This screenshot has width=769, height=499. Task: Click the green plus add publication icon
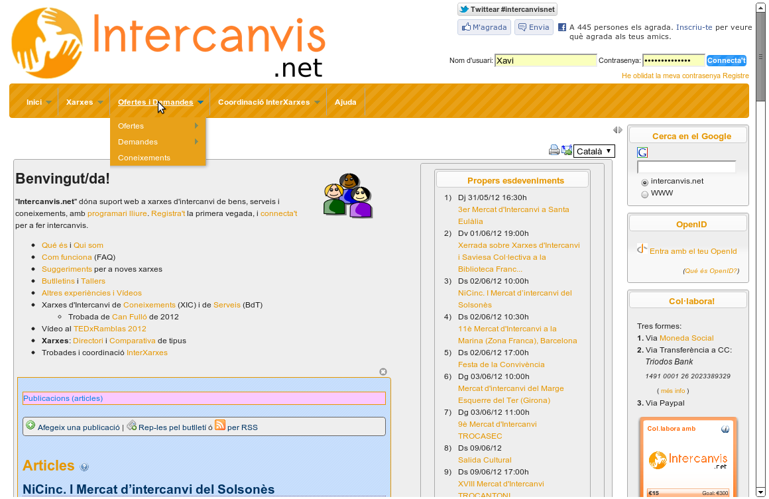point(30,425)
